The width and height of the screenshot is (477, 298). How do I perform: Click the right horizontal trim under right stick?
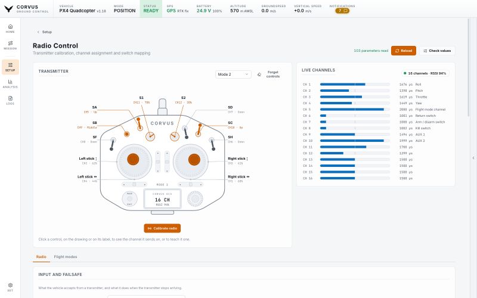(x=191, y=184)
